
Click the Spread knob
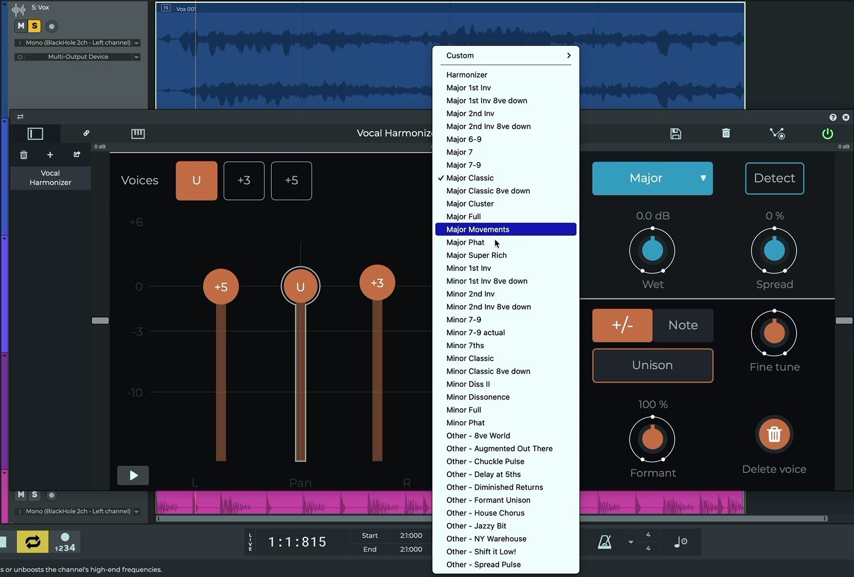pyautogui.click(x=774, y=251)
